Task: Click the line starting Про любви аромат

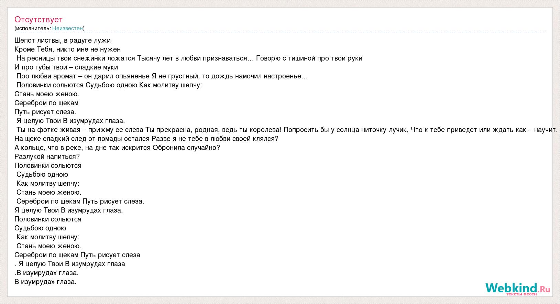Action: (x=162, y=76)
